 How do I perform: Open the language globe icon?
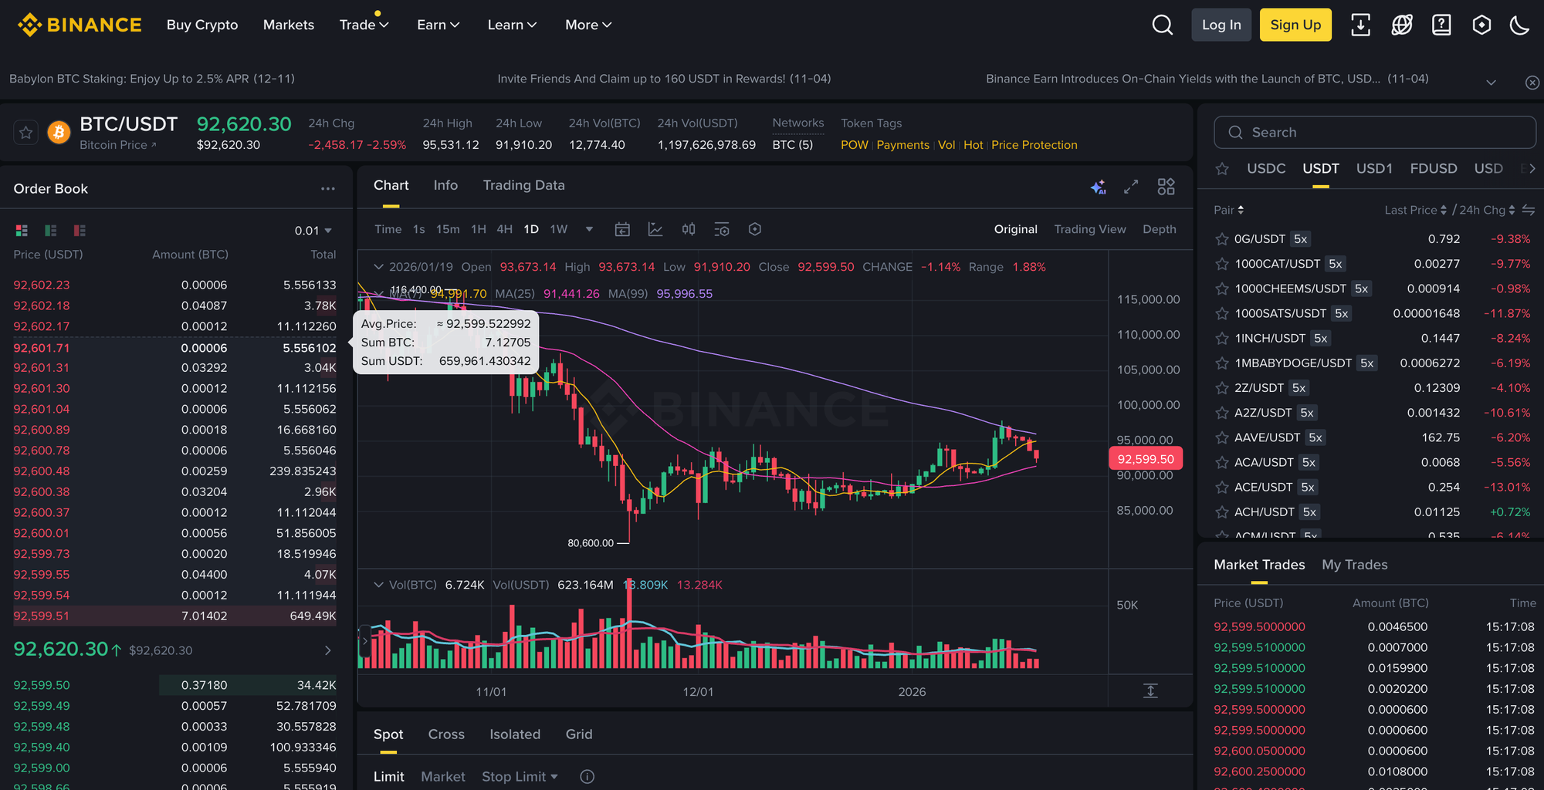click(1401, 25)
